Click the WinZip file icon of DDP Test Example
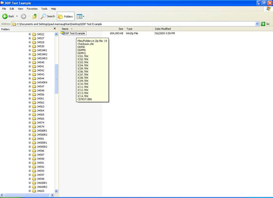 click(62, 33)
